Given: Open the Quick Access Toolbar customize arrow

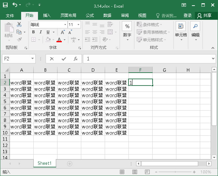Looking at the screenshot, I should coord(40,5).
